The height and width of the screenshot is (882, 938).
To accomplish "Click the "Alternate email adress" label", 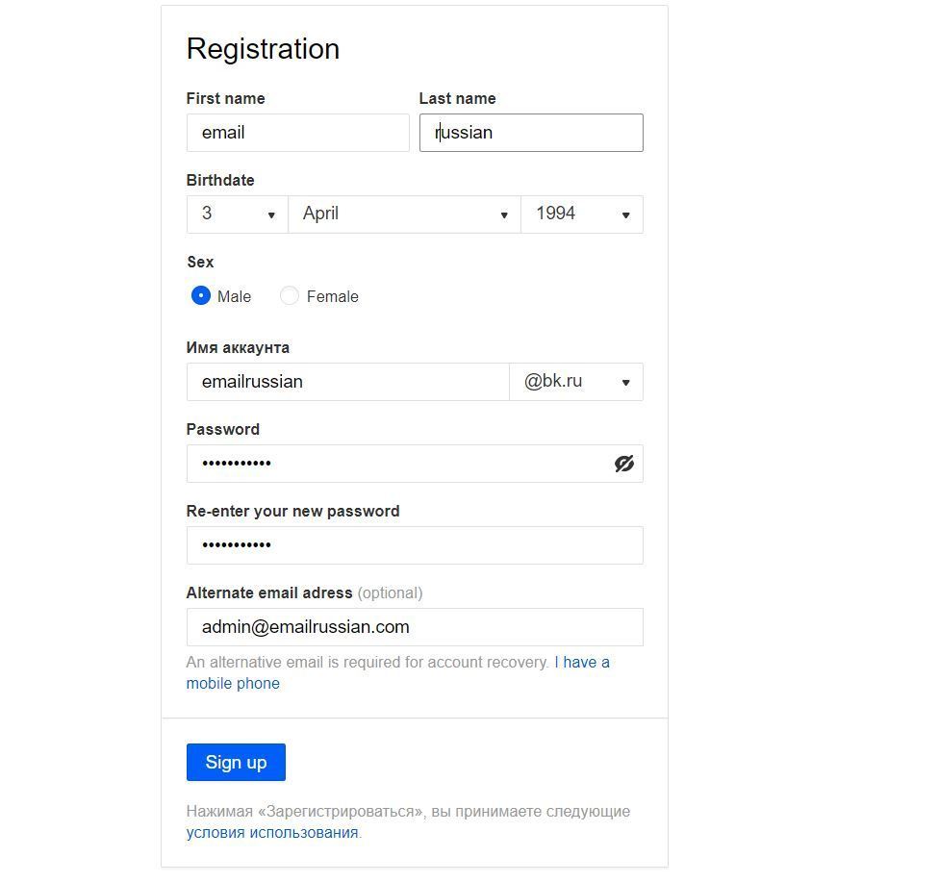I will coord(269,592).
